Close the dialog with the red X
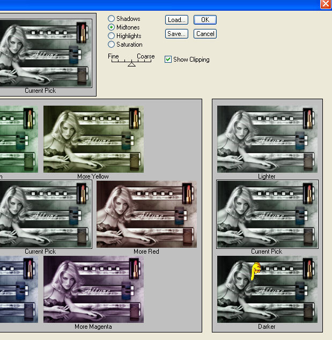This screenshot has width=332, height=340. click(326, 4)
